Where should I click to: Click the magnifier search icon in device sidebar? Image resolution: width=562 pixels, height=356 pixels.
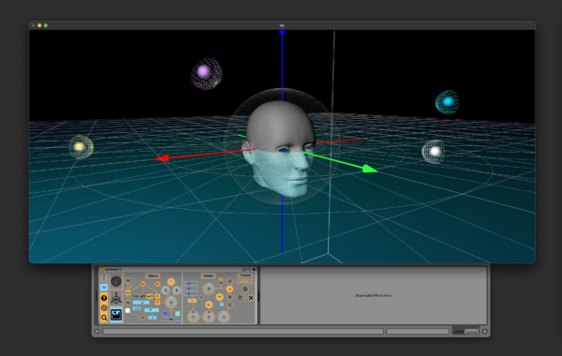coord(104,318)
